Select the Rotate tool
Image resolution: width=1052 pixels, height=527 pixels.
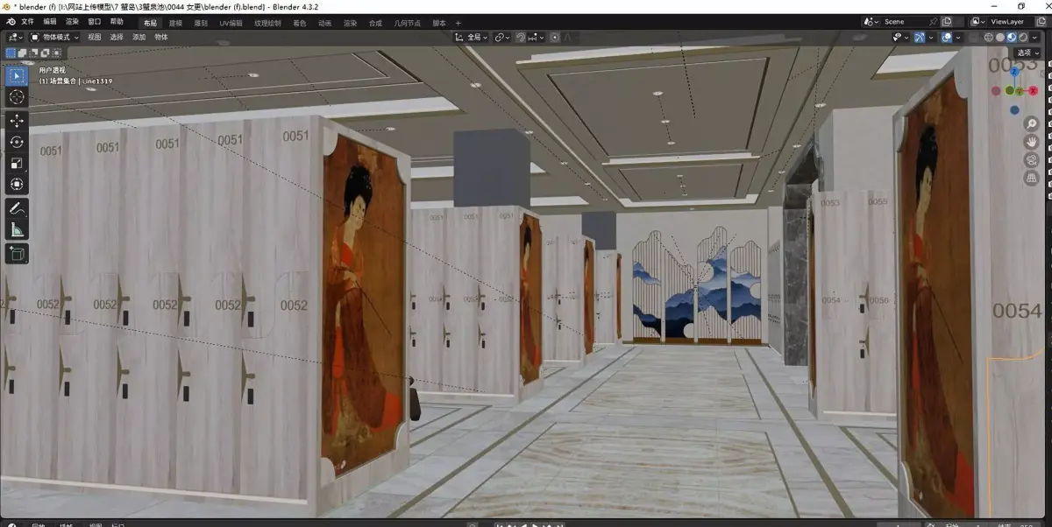pos(17,142)
